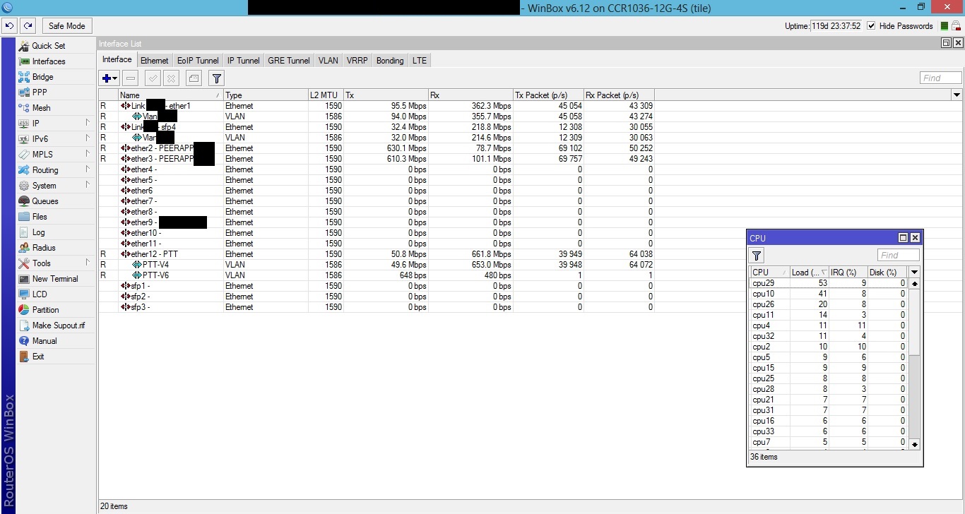Select the ether12 - PTT interface row
The image size is (965, 514).
[x=377, y=254]
